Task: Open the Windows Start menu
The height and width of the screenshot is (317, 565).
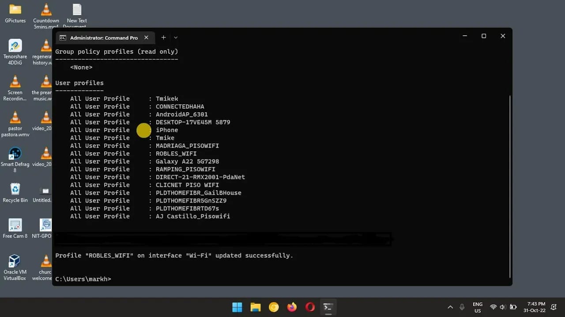Action: point(237,307)
